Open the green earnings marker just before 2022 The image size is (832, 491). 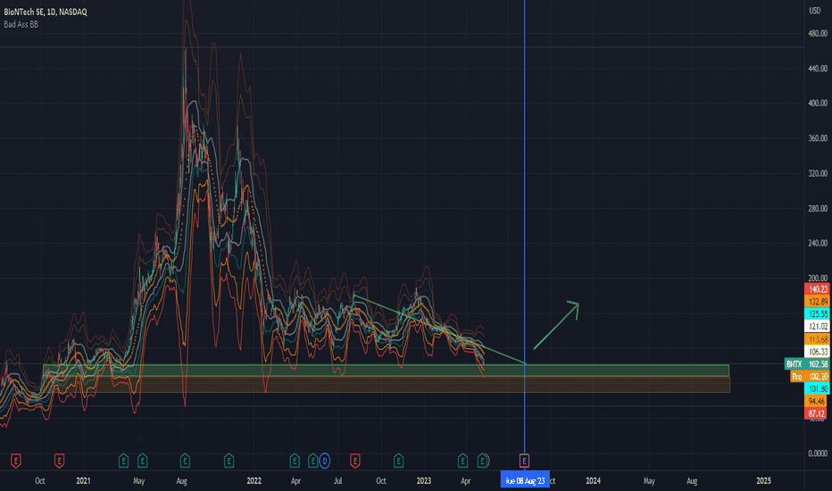pos(229,461)
